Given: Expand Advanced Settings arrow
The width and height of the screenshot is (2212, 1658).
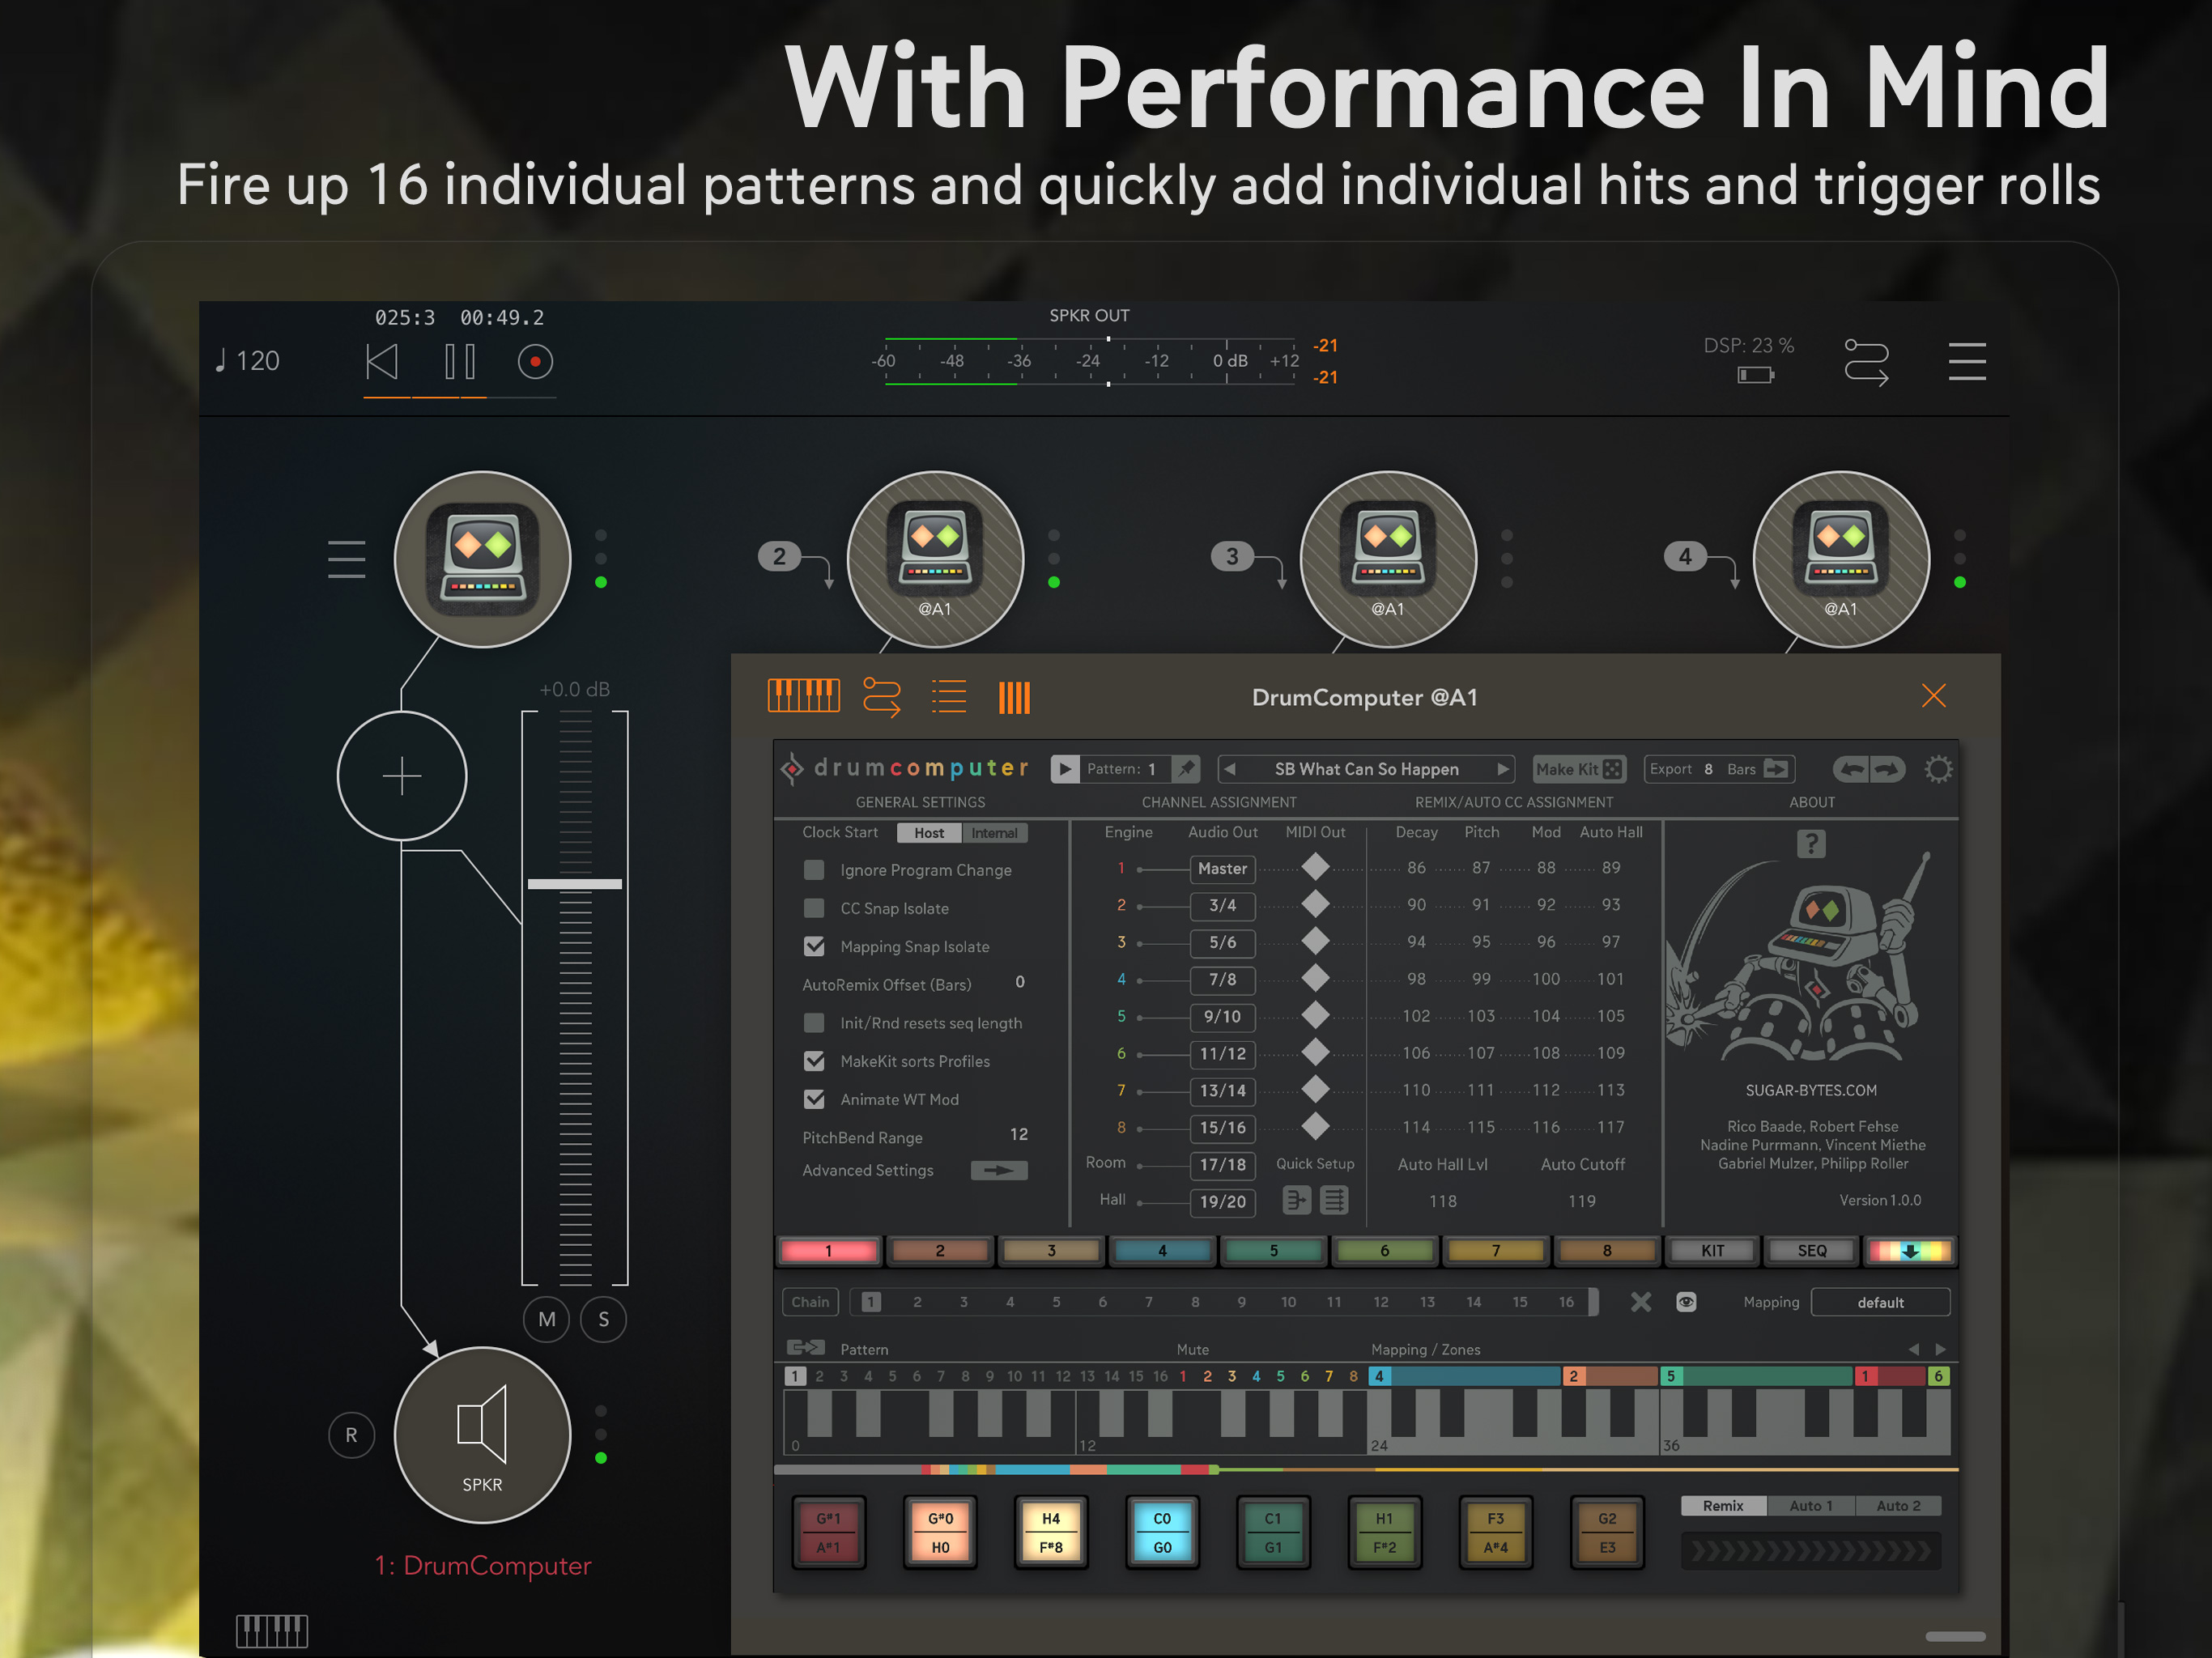Looking at the screenshot, I should coord(998,1170).
